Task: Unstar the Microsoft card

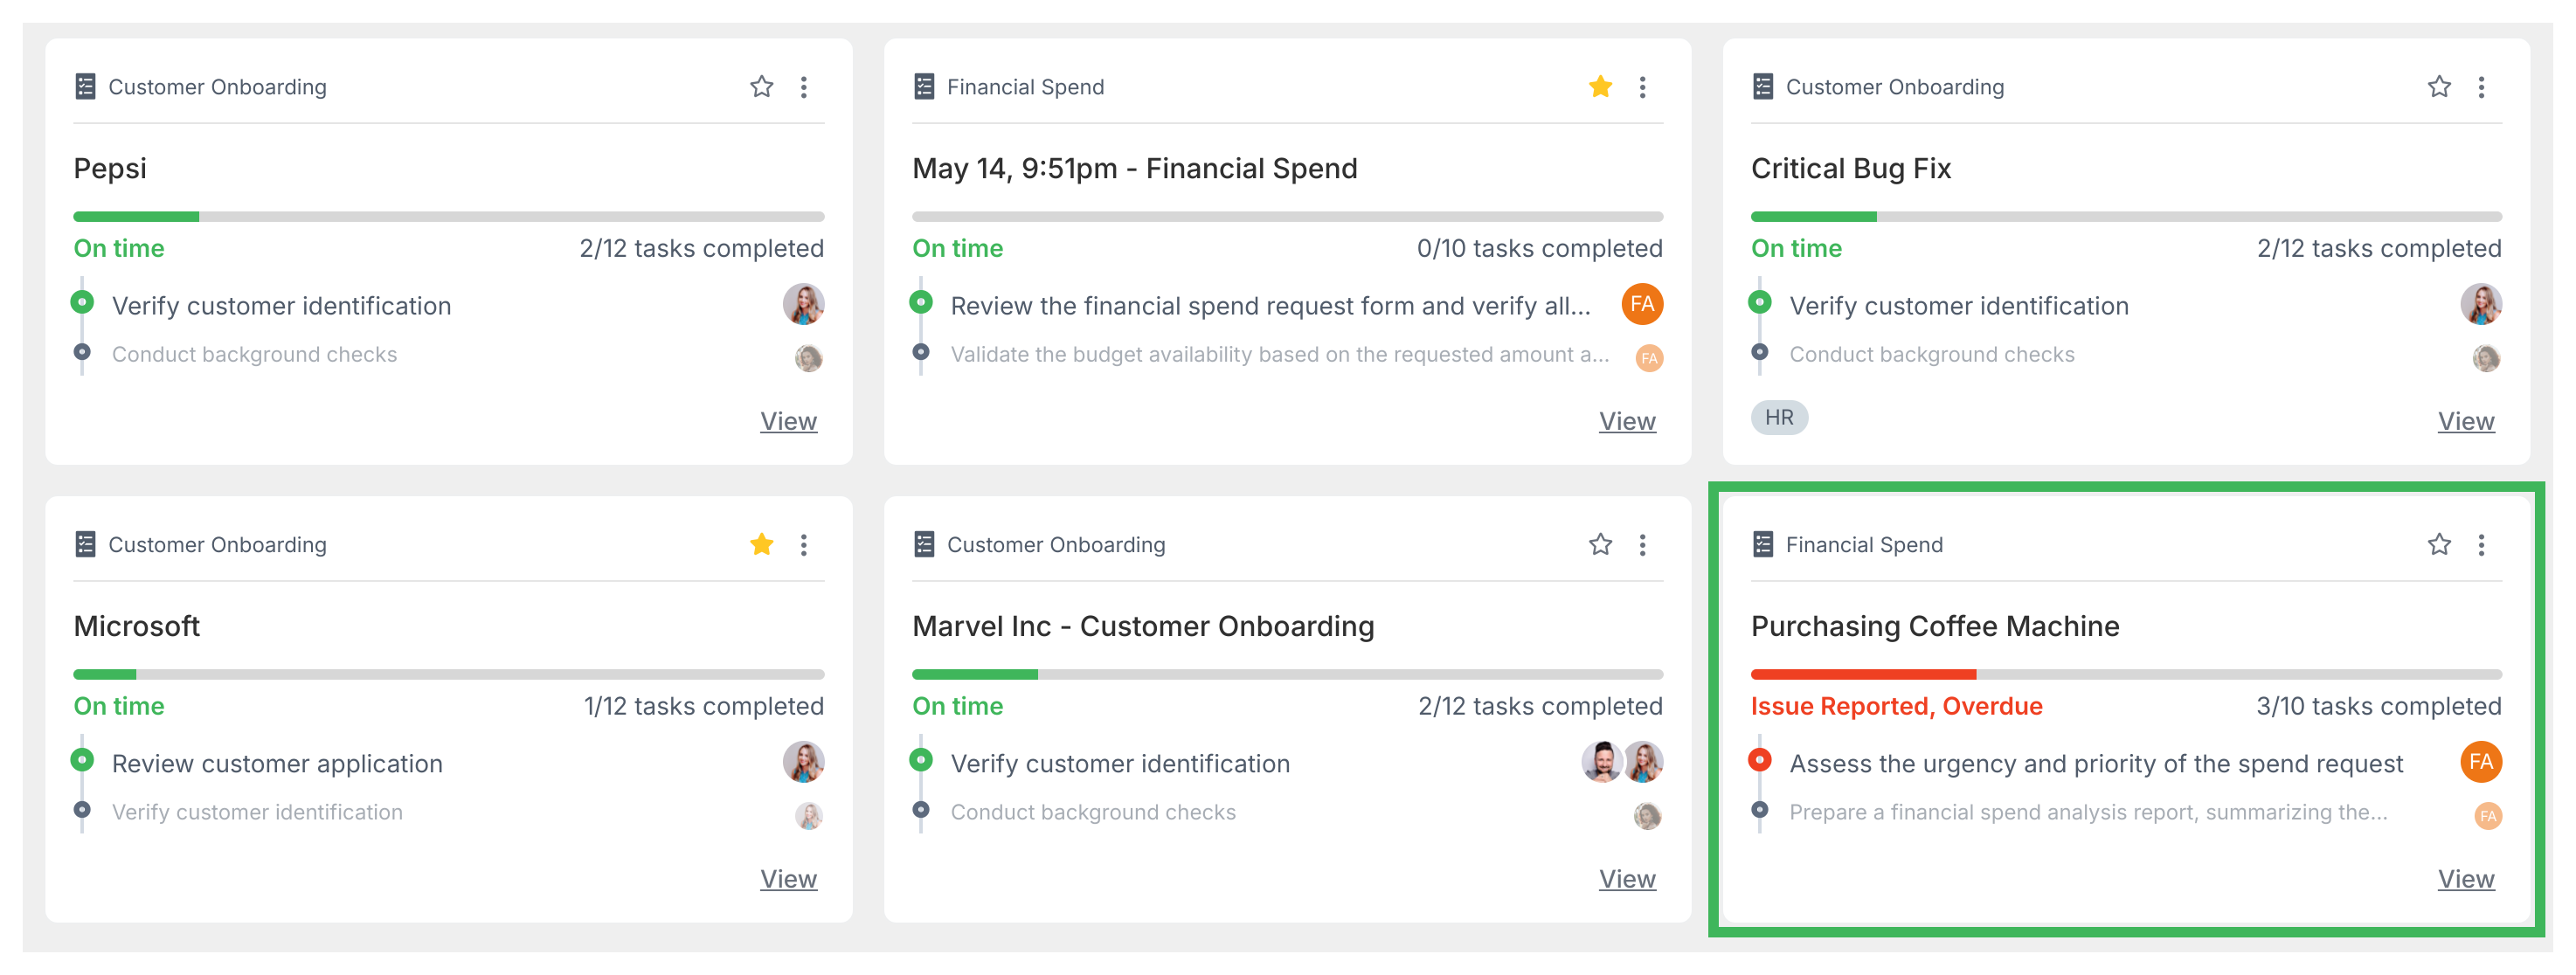Action: point(761,544)
